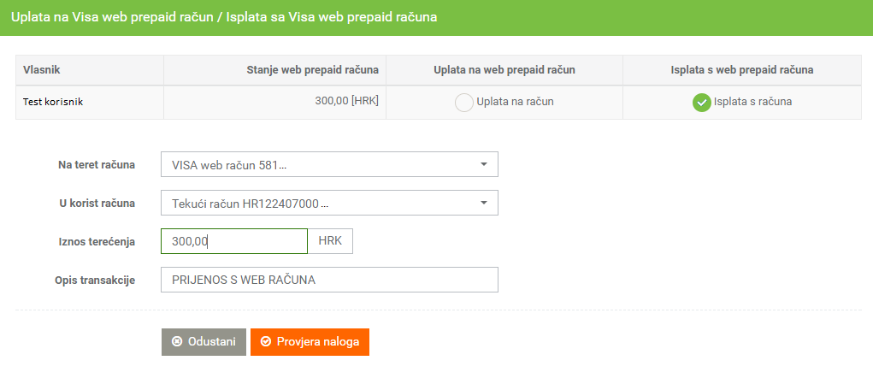Click the orange 'Provjera naloga' button
This screenshot has height=384, width=873.
click(x=310, y=342)
